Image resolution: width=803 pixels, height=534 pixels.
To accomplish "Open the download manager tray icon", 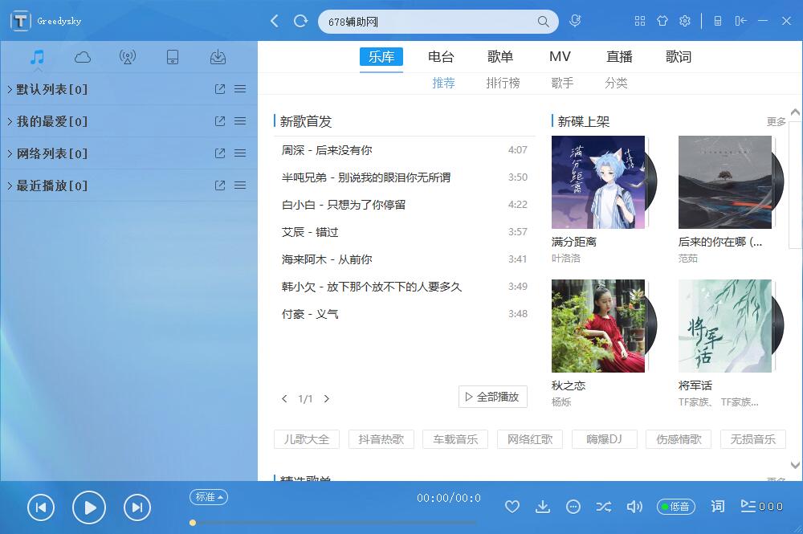I will [x=217, y=57].
